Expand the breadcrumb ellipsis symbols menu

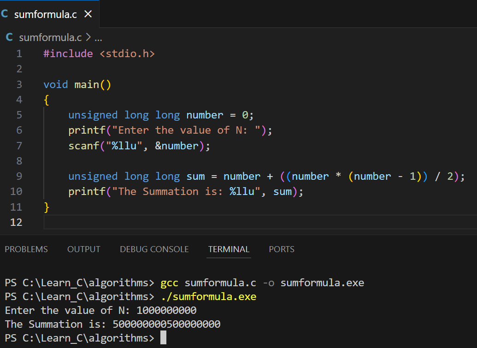[98, 38]
